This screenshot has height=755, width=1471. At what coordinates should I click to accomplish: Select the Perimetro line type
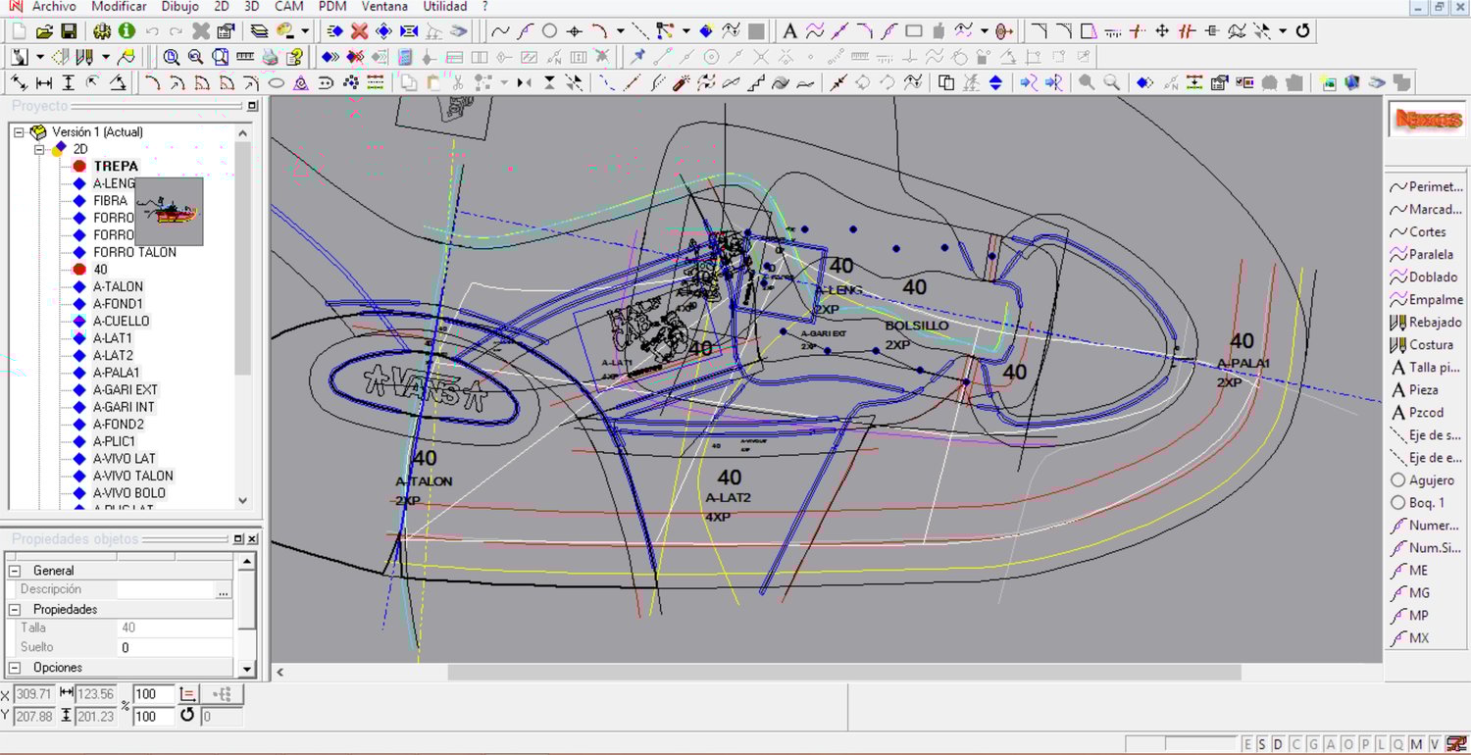[x=1426, y=187]
